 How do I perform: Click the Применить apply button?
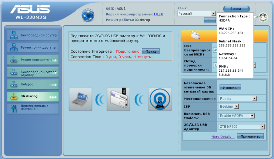pos(250,136)
